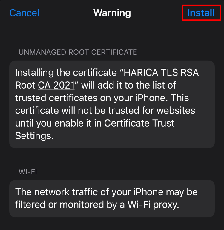The image size is (224, 230).
Task: Click the phrase 'will not be trusted'
Action: coord(100,110)
